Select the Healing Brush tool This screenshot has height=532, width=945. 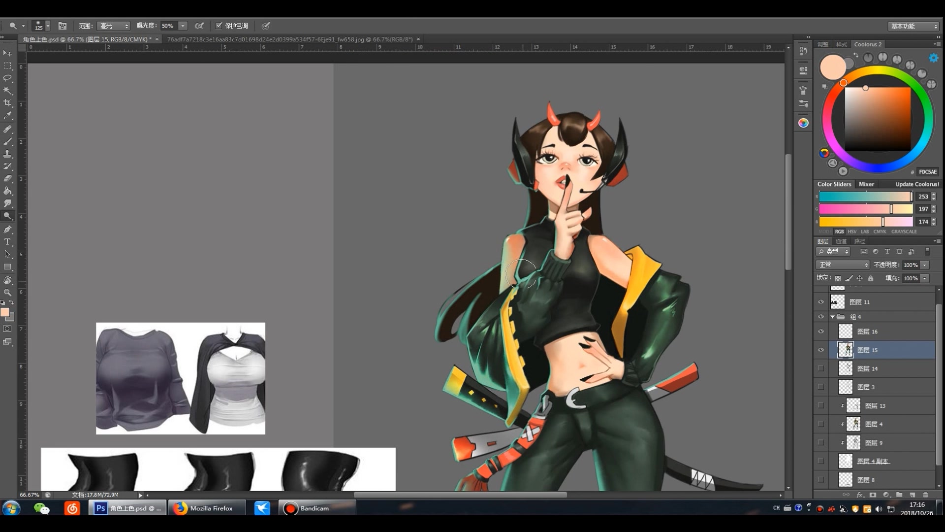pos(7,129)
